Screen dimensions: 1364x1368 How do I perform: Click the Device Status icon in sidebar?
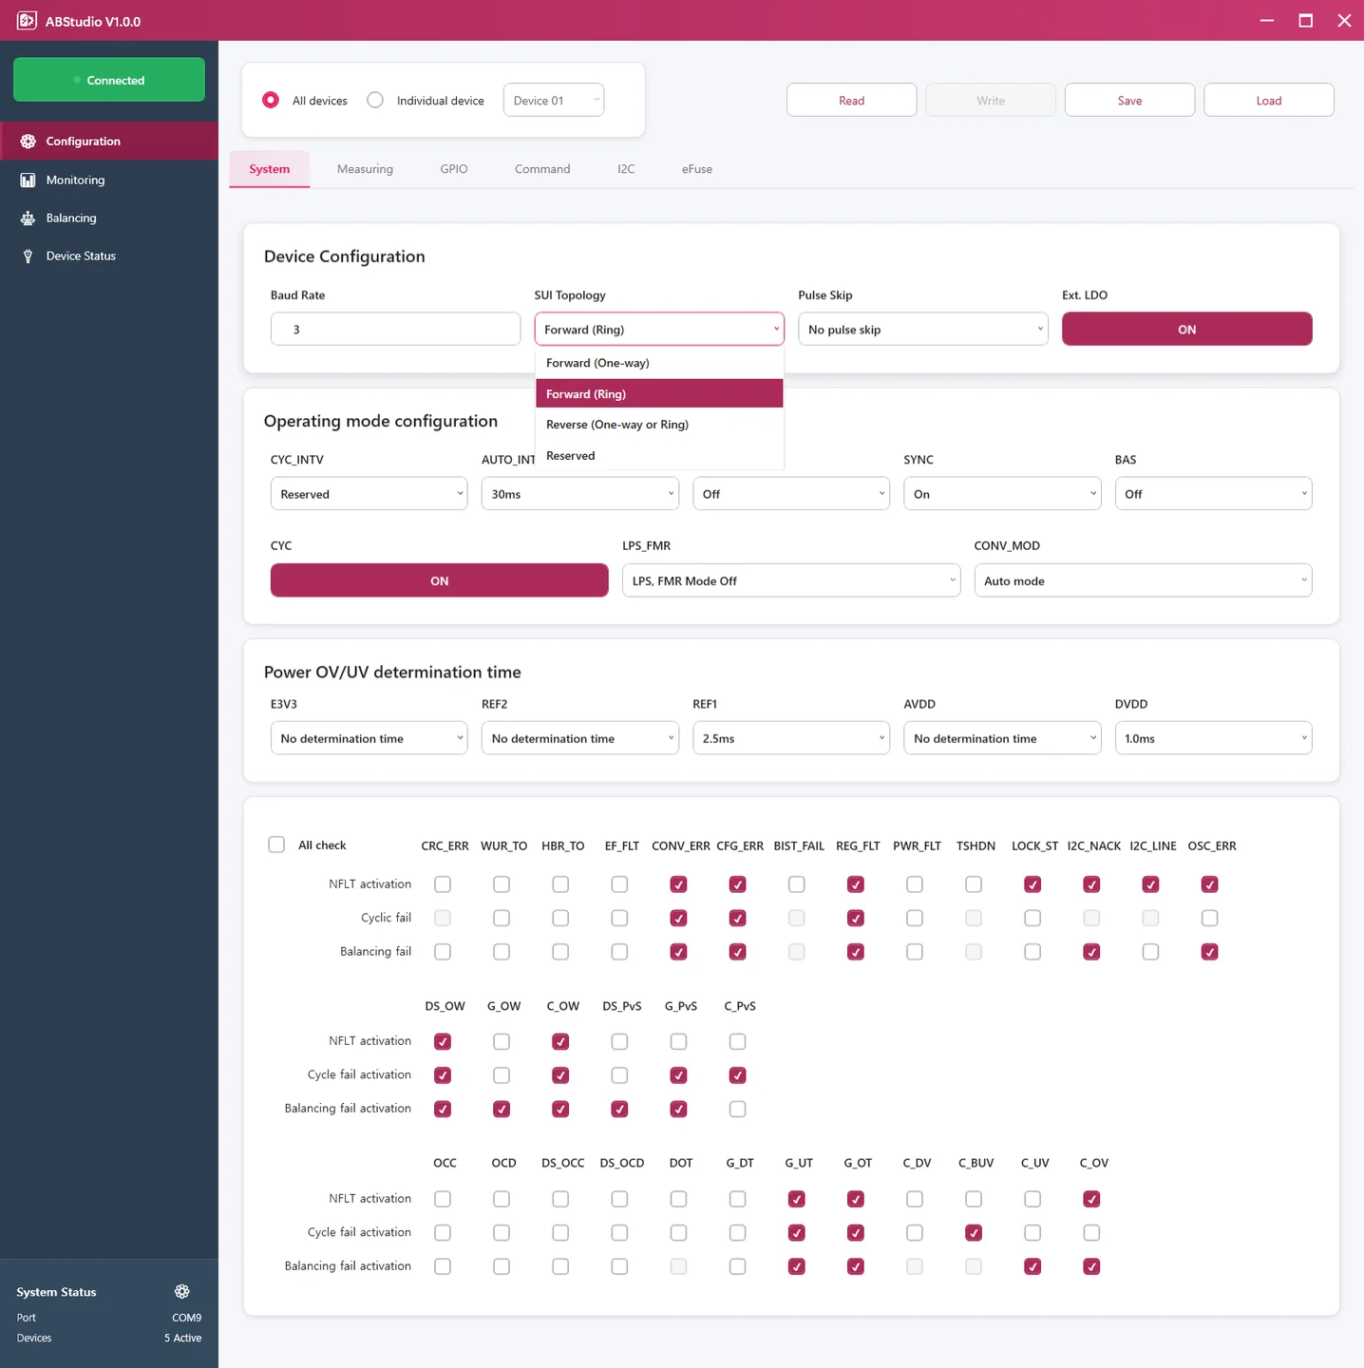click(x=28, y=256)
